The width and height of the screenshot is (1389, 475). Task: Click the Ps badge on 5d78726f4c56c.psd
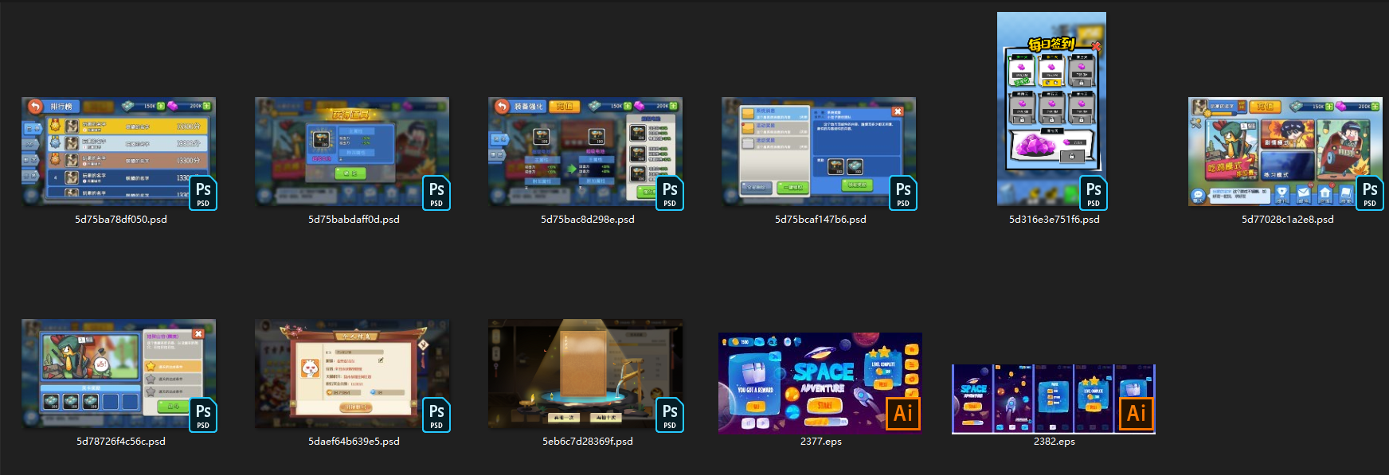(203, 415)
